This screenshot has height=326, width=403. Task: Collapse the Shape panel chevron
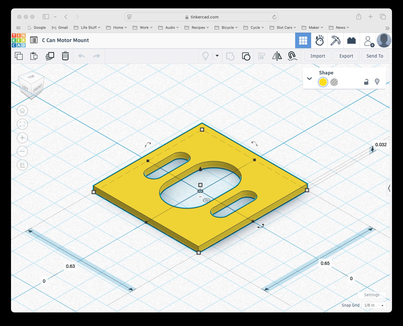pos(309,79)
